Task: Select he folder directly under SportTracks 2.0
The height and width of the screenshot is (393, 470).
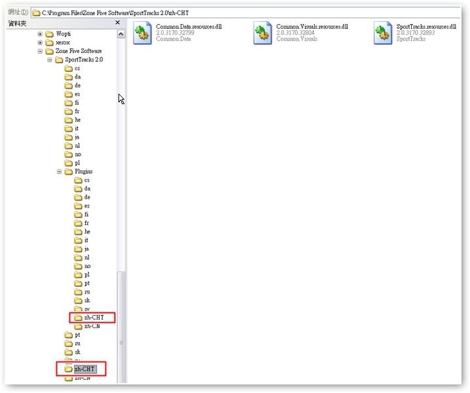Action: pos(73,120)
